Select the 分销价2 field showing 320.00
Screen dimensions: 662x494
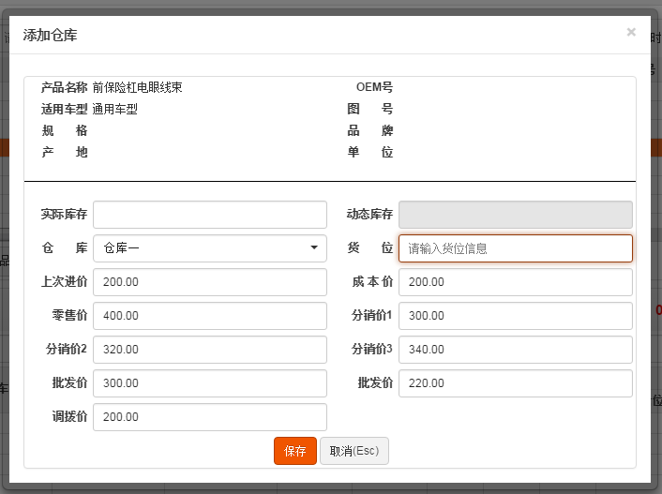pos(209,350)
